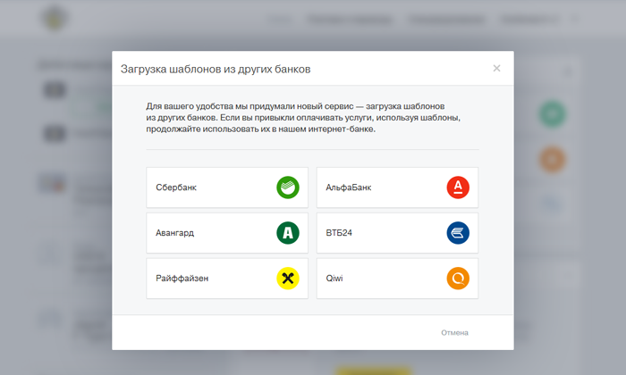Click the Отмена cancel link
This screenshot has width=626, height=375.
[x=454, y=333]
